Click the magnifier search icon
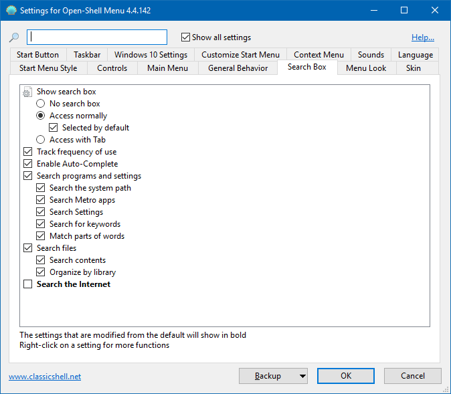The image size is (451, 394). click(x=14, y=37)
